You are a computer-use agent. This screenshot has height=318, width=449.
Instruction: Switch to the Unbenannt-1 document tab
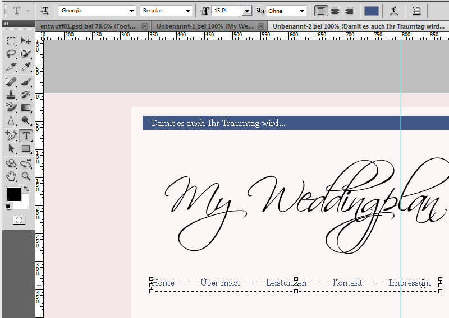pyautogui.click(x=204, y=26)
